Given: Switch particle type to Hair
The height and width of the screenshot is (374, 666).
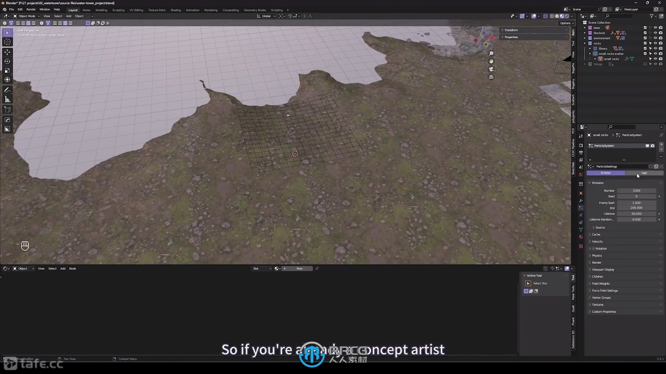Looking at the screenshot, I should tap(644, 173).
